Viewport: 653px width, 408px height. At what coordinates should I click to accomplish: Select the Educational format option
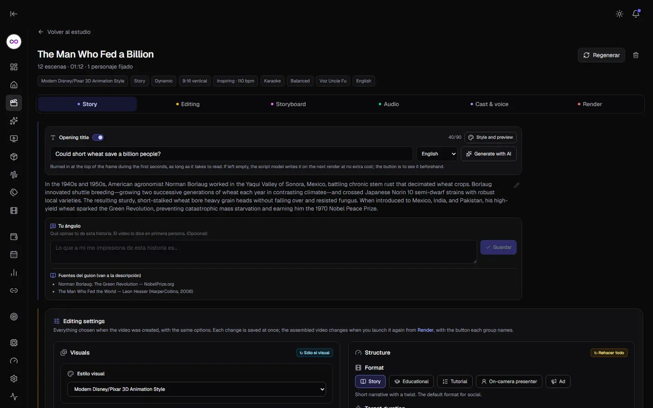click(x=411, y=382)
